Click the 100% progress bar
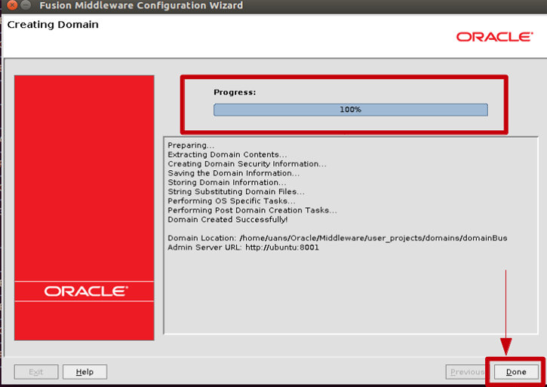The image size is (547, 387). pos(351,110)
